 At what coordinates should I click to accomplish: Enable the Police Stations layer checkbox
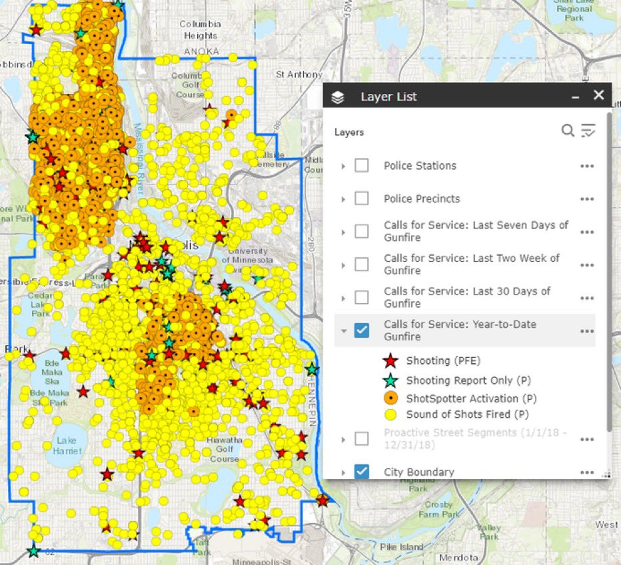[362, 165]
